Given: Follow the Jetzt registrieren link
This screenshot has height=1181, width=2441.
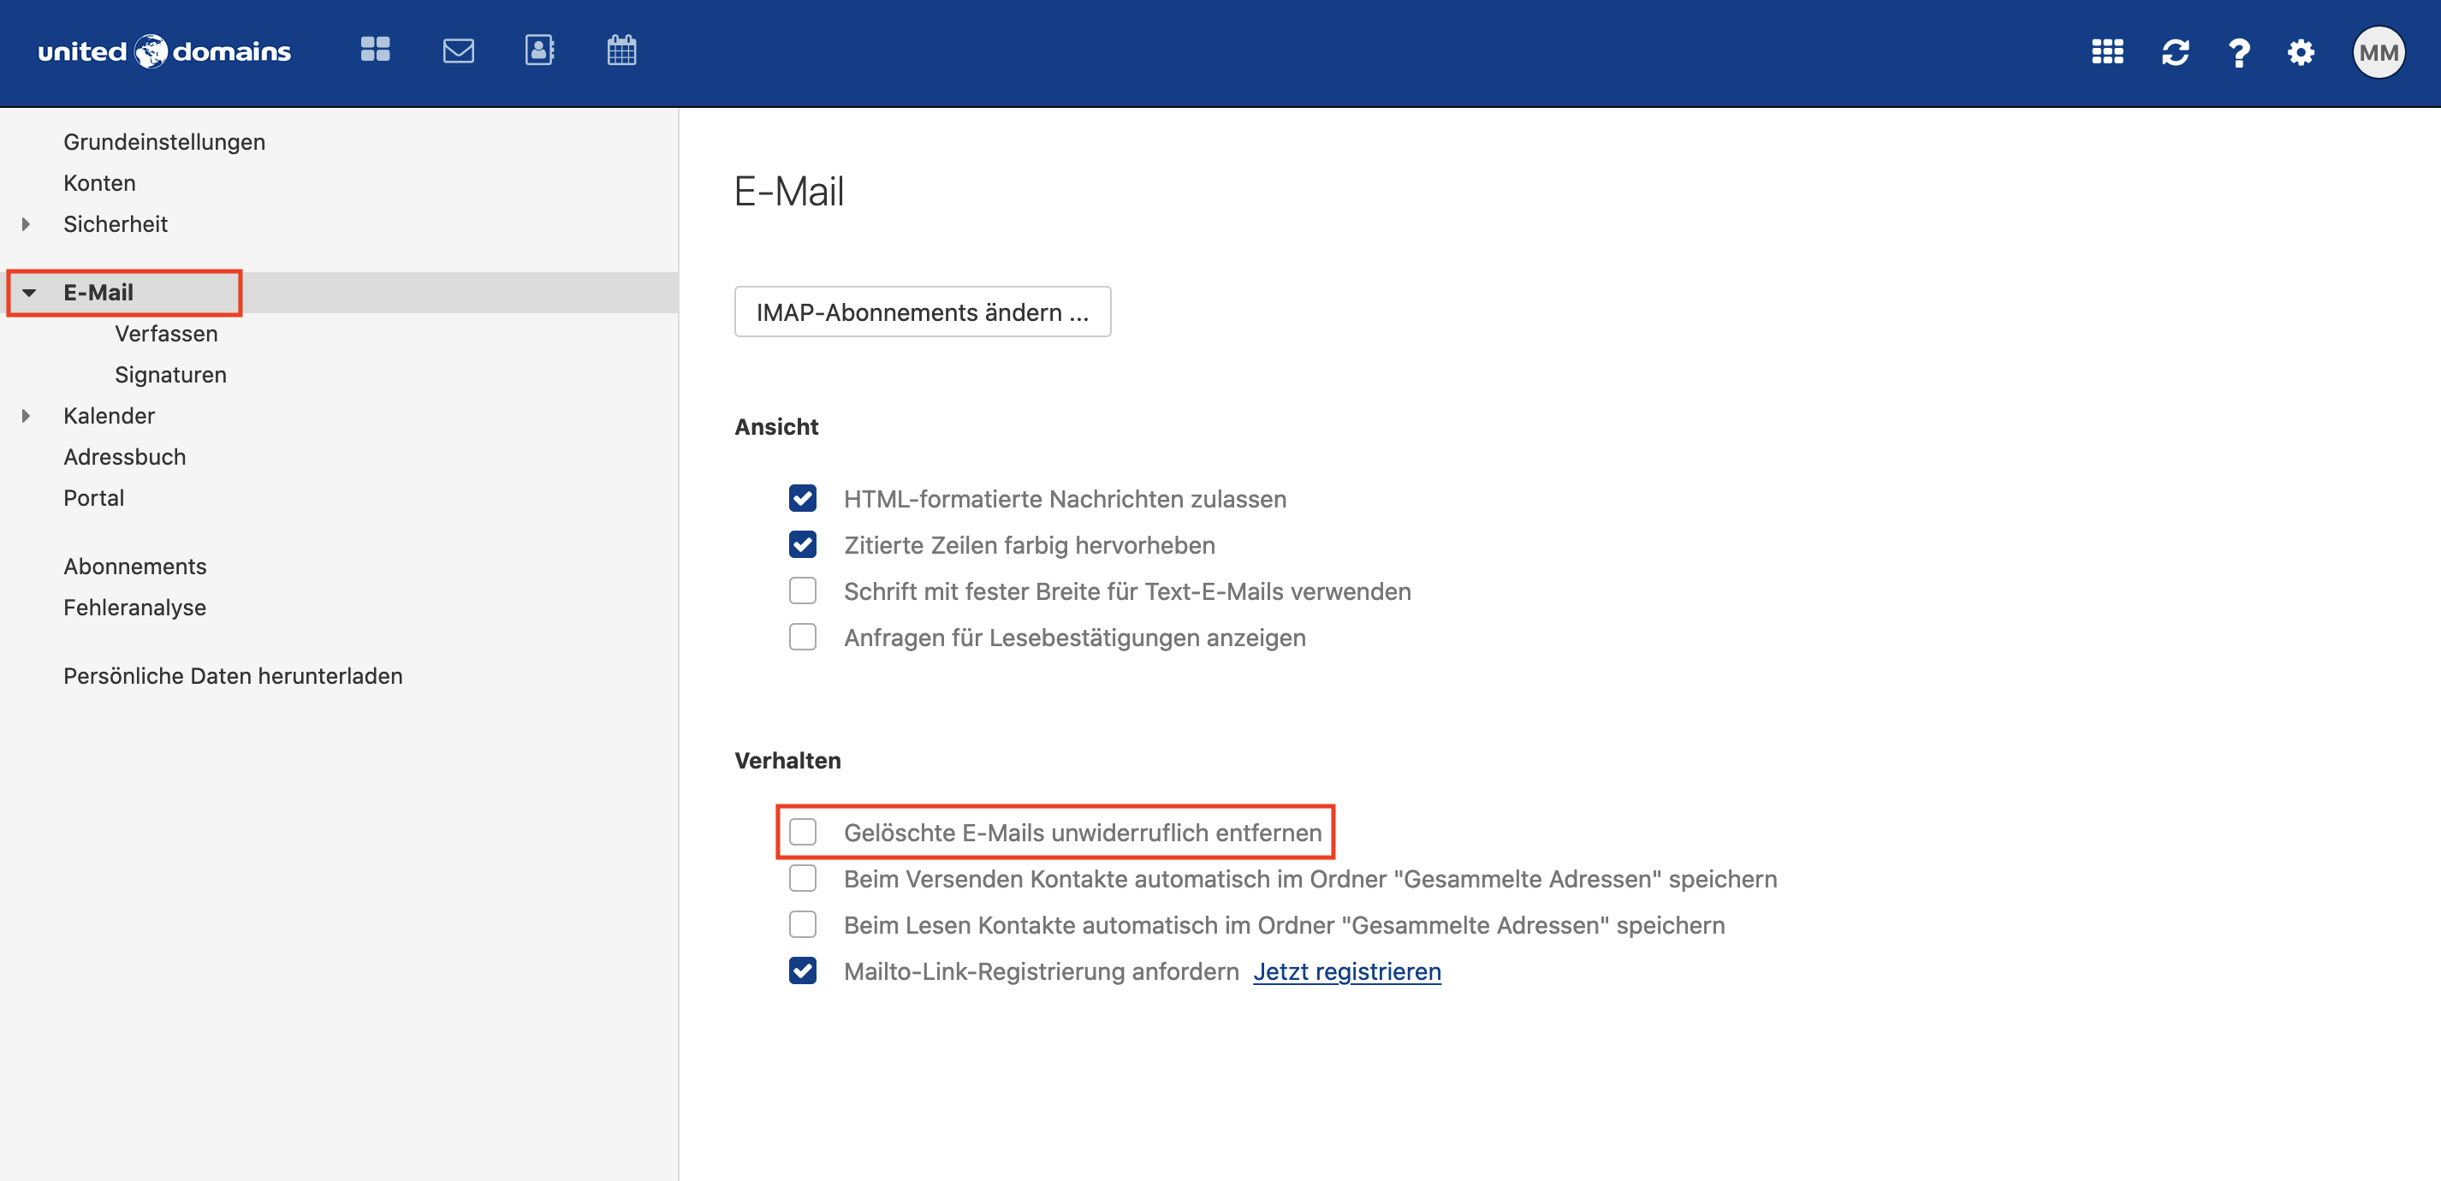Looking at the screenshot, I should pyautogui.click(x=1346, y=971).
